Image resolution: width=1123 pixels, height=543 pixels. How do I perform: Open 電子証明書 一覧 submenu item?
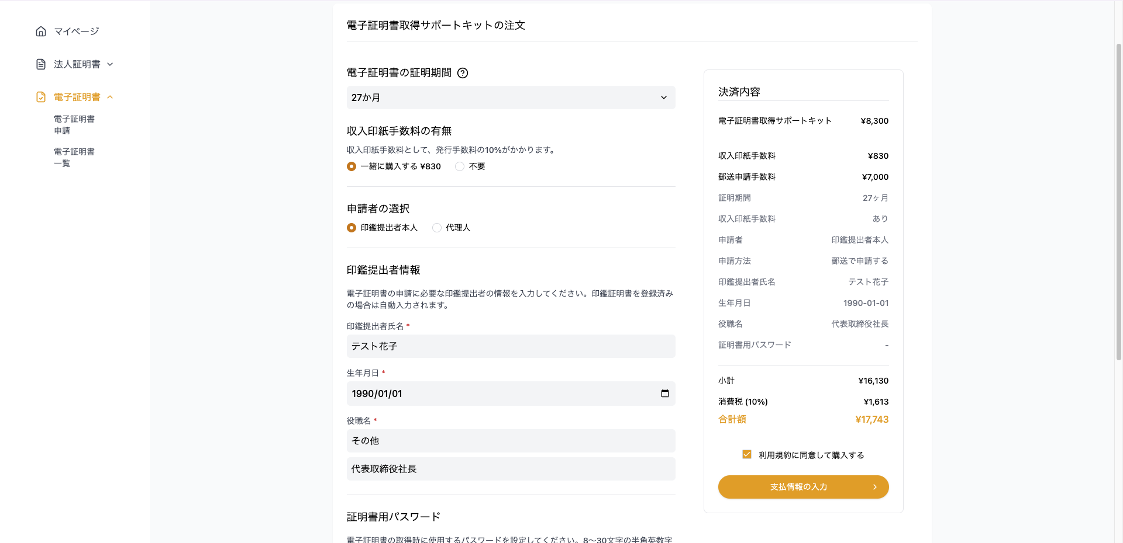coord(74,158)
